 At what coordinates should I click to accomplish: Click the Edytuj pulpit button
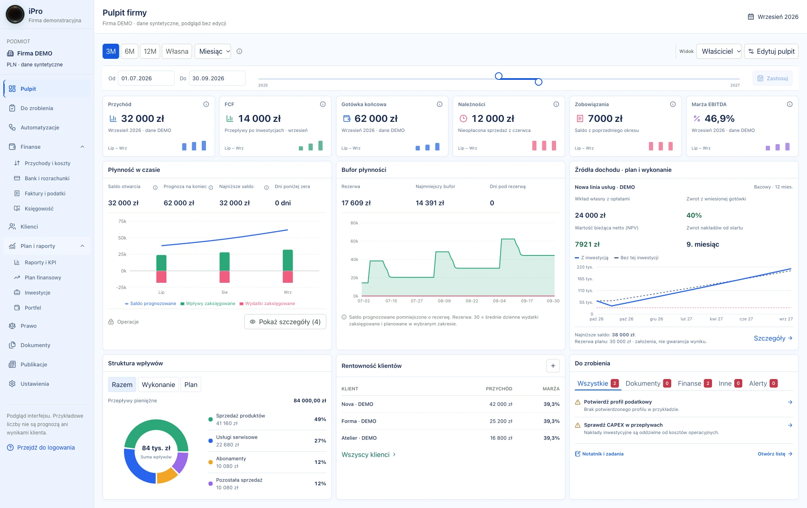click(x=771, y=51)
